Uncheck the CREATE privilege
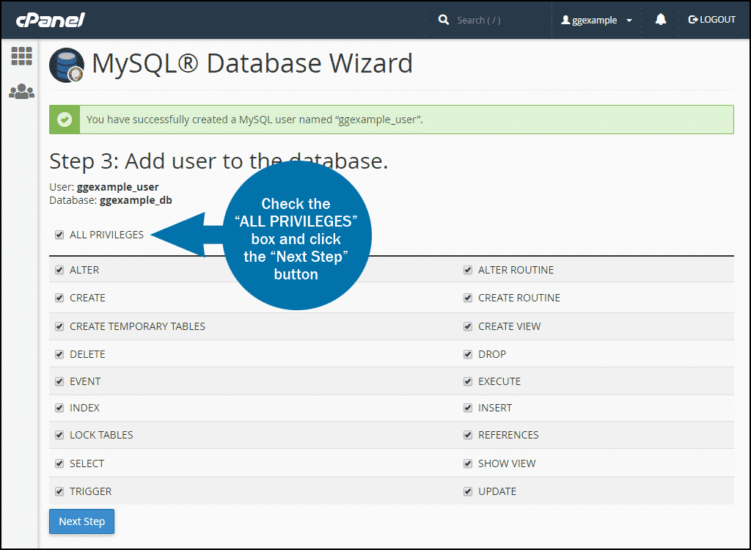This screenshot has width=751, height=550. click(59, 298)
